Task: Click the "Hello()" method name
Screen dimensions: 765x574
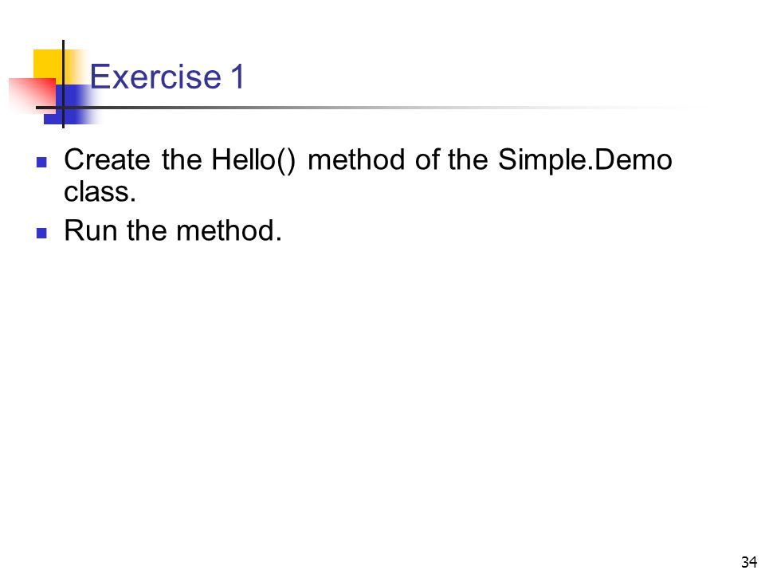Action: 253,160
